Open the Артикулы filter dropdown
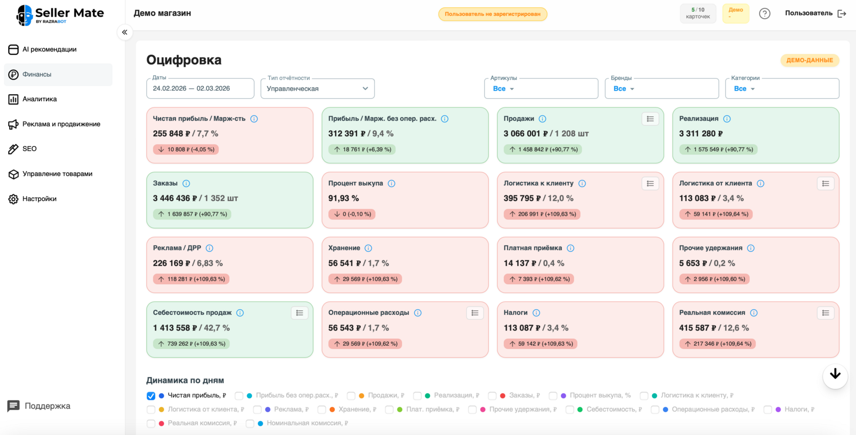This screenshot has height=435, width=856. [541, 89]
